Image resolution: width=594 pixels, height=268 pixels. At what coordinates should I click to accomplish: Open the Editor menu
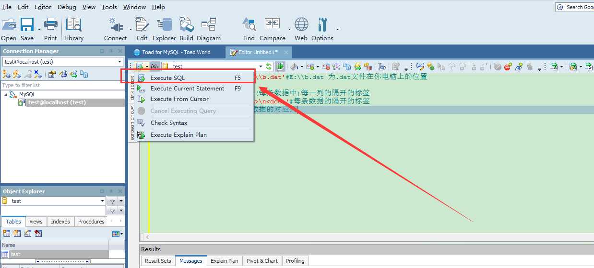coord(43,7)
